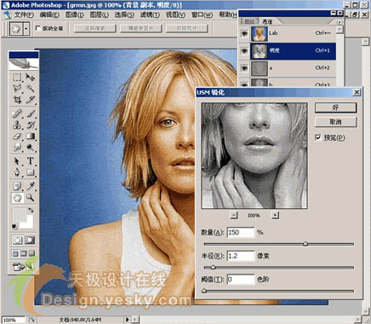Select the Rectangular Marquee tool

pos(17,78)
